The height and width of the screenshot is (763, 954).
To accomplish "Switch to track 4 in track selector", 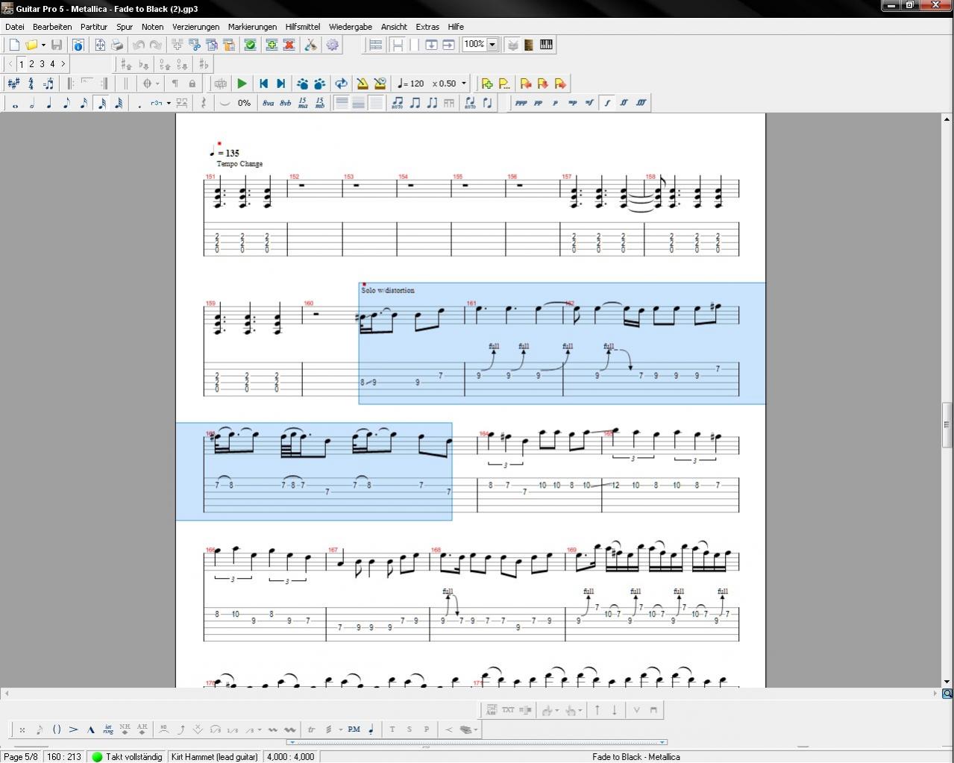I will tap(52, 64).
